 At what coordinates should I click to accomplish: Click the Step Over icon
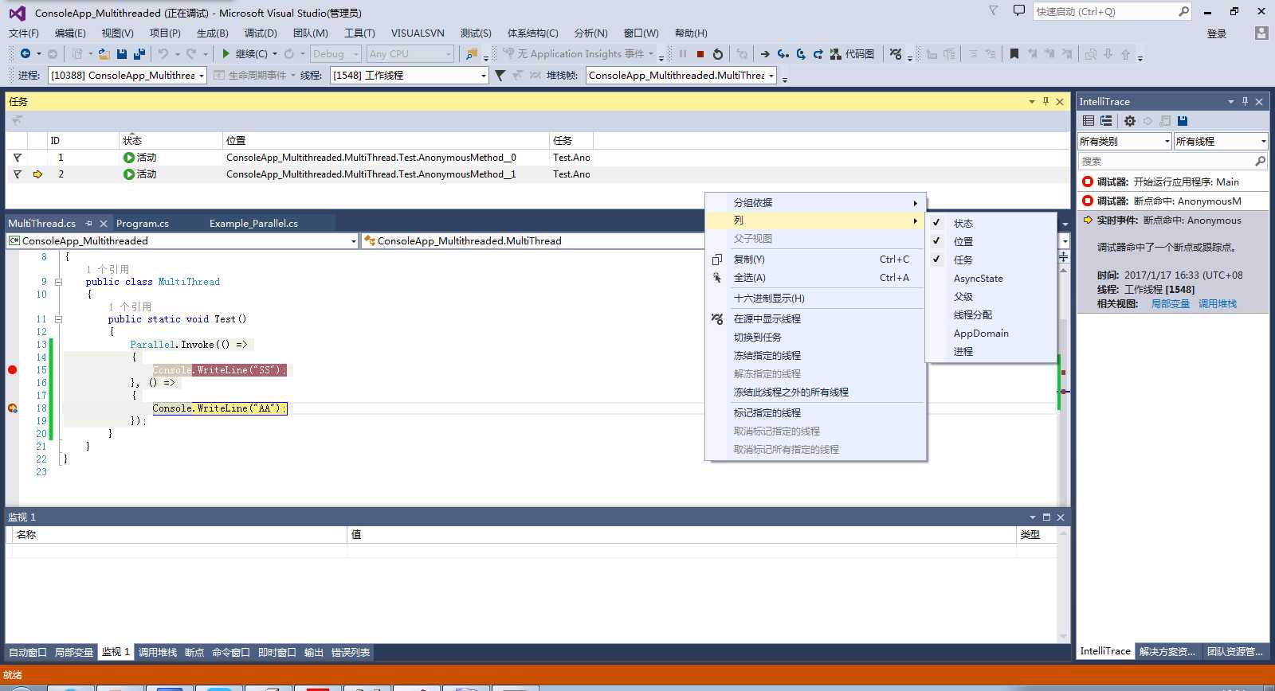(x=801, y=54)
